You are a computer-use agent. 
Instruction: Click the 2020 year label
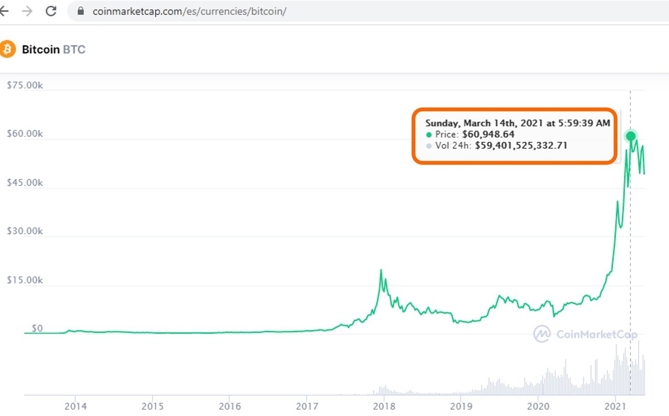coord(539,405)
